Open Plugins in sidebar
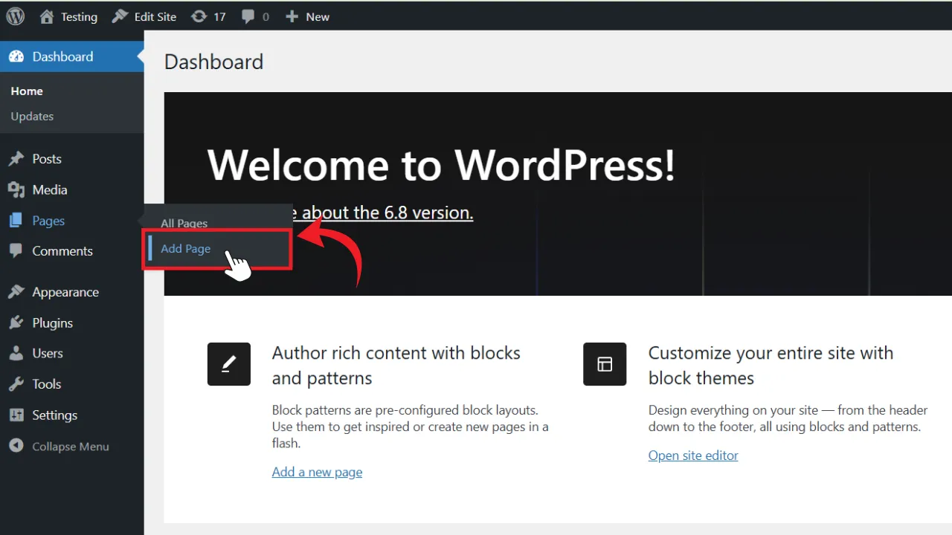Screen dimensions: 952x535 click(x=53, y=323)
